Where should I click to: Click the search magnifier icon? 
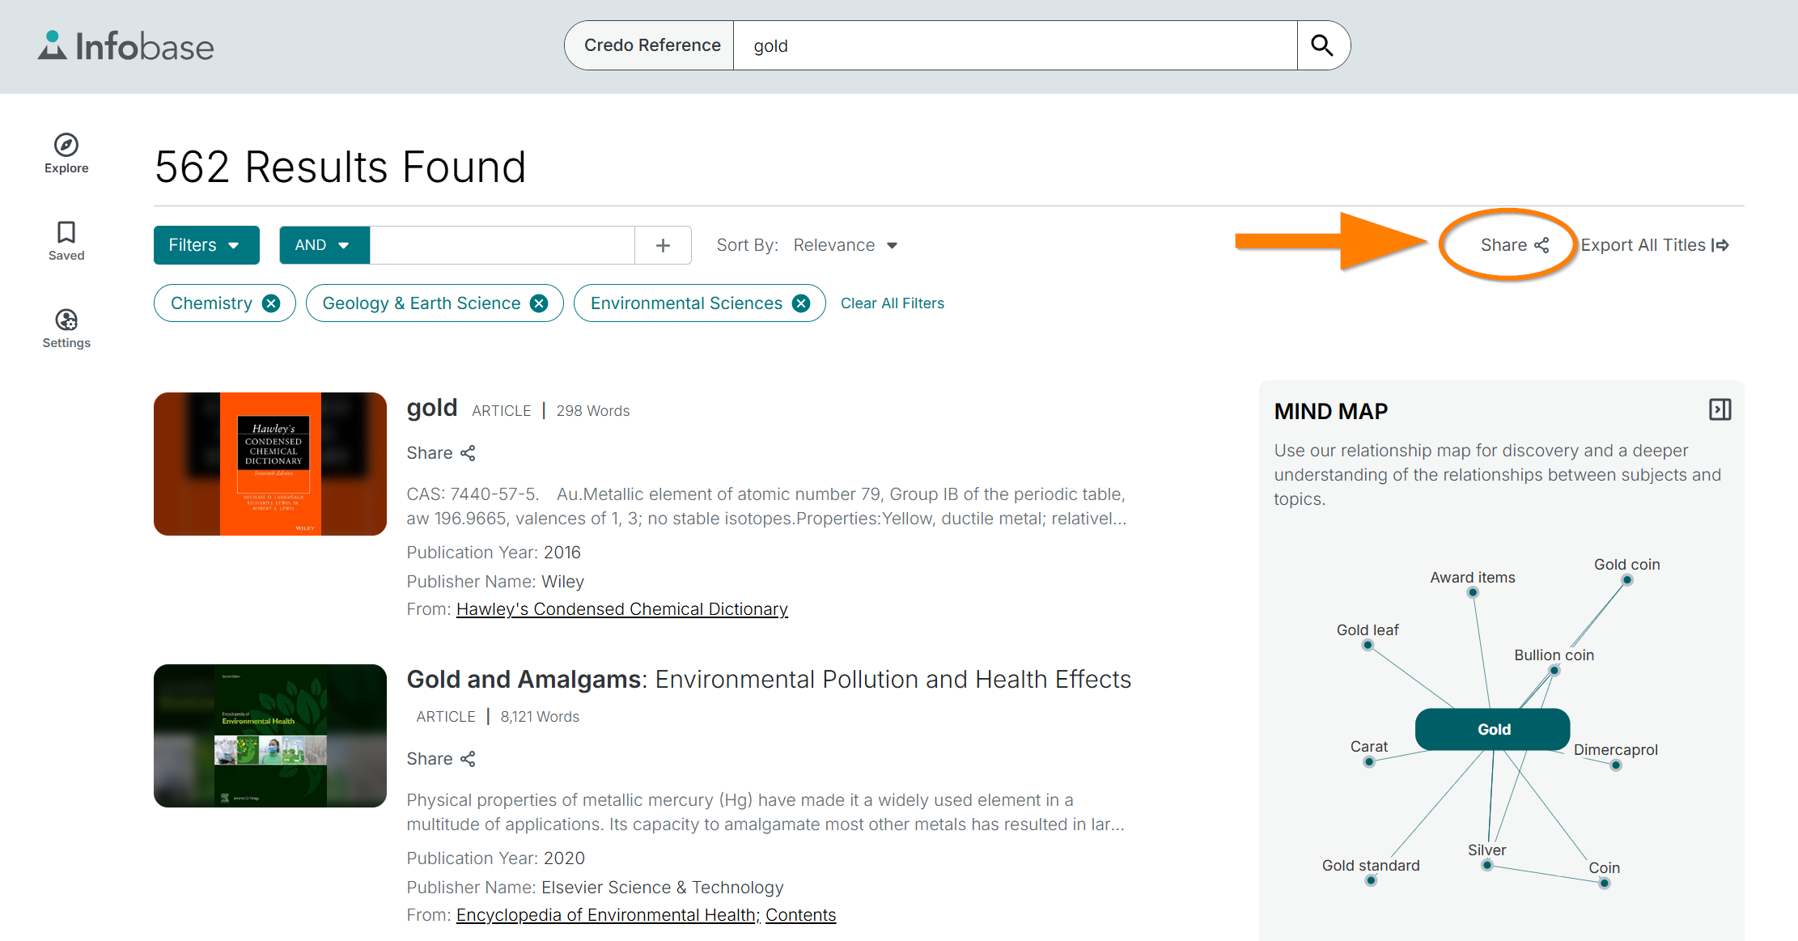pyautogui.click(x=1322, y=45)
